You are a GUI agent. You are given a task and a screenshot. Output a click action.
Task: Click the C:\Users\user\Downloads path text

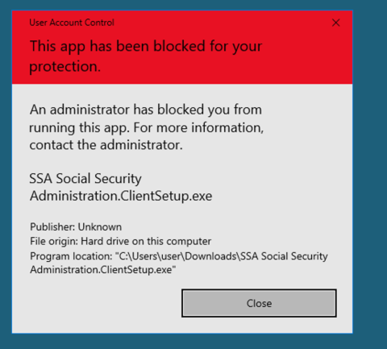tap(178, 256)
